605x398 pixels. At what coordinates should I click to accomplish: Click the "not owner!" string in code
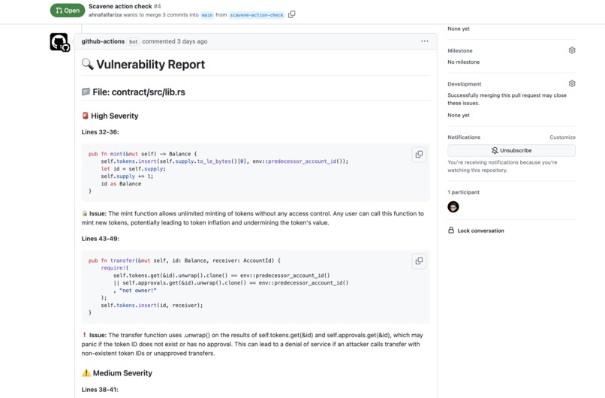(138, 291)
